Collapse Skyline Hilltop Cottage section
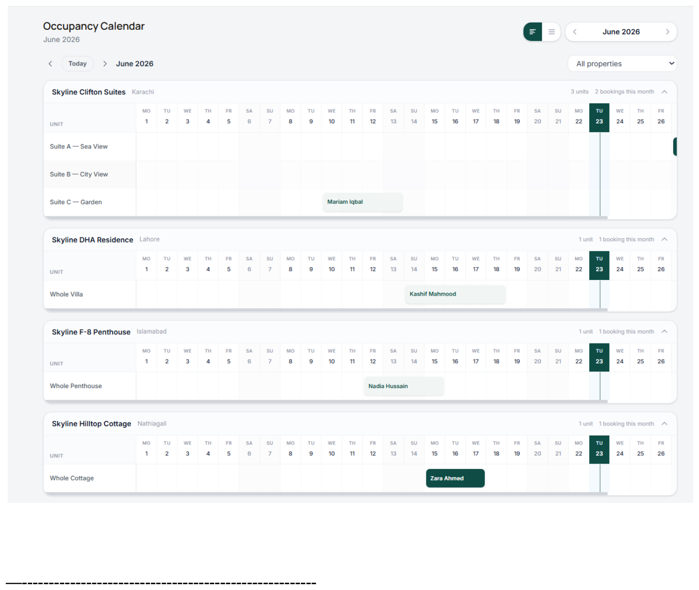The height and width of the screenshot is (590, 699). pyautogui.click(x=665, y=423)
